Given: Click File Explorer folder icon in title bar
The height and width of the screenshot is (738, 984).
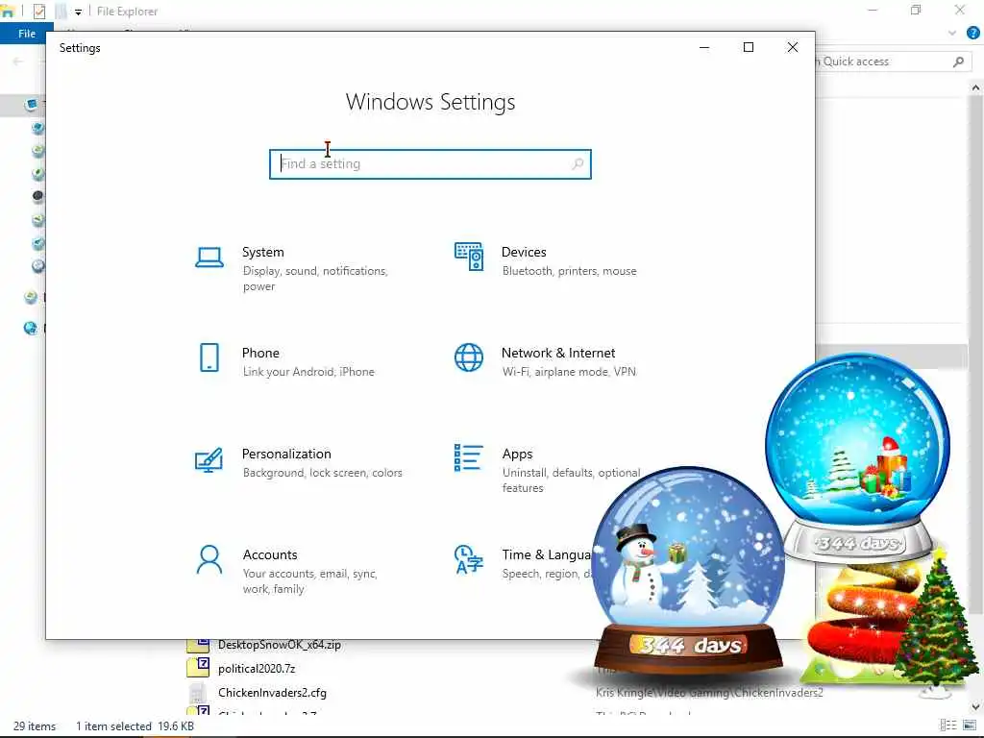Looking at the screenshot, I should pyautogui.click(x=7, y=11).
